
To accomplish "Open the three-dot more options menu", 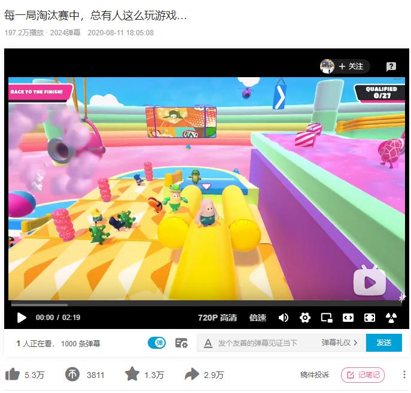I will [x=404, y=374].
